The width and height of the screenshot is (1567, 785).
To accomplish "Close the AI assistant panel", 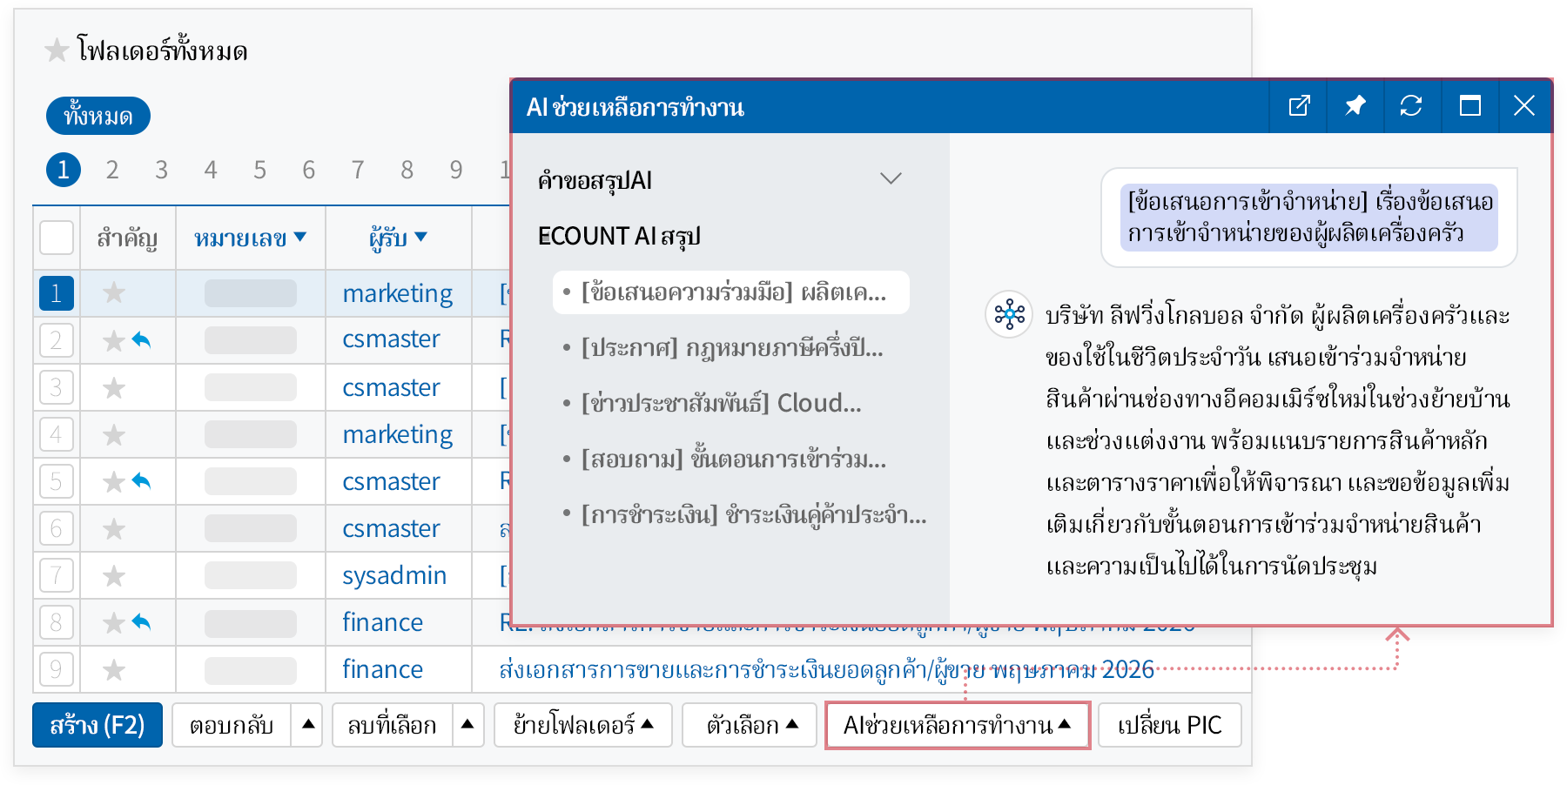I will click(x=1524, y=106).
